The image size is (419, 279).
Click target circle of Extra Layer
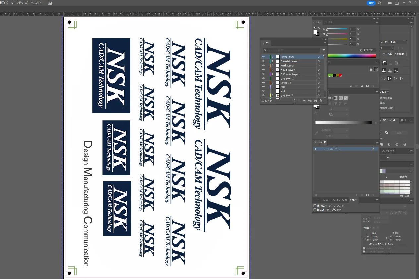point(319,57)
